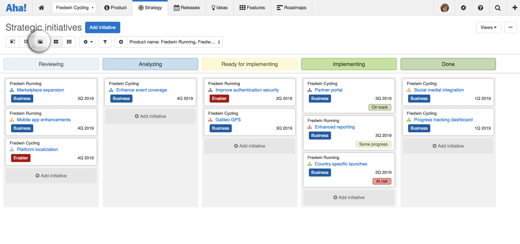
Task: Expand the view settings gear dropdown
Action: [88, 42]
